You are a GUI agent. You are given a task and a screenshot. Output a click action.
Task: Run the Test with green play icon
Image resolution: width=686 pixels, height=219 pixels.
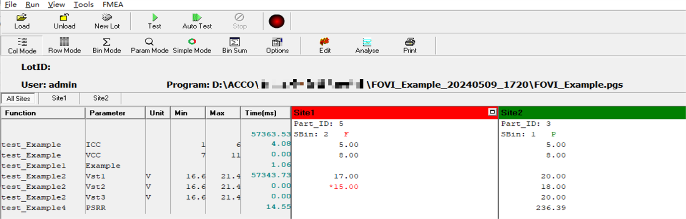[154, 21]
